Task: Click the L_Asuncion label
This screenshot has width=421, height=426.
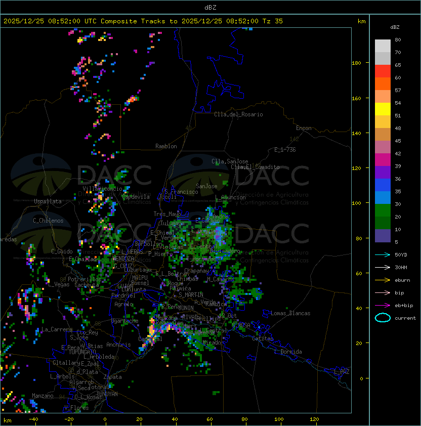Action: (230, 197)
